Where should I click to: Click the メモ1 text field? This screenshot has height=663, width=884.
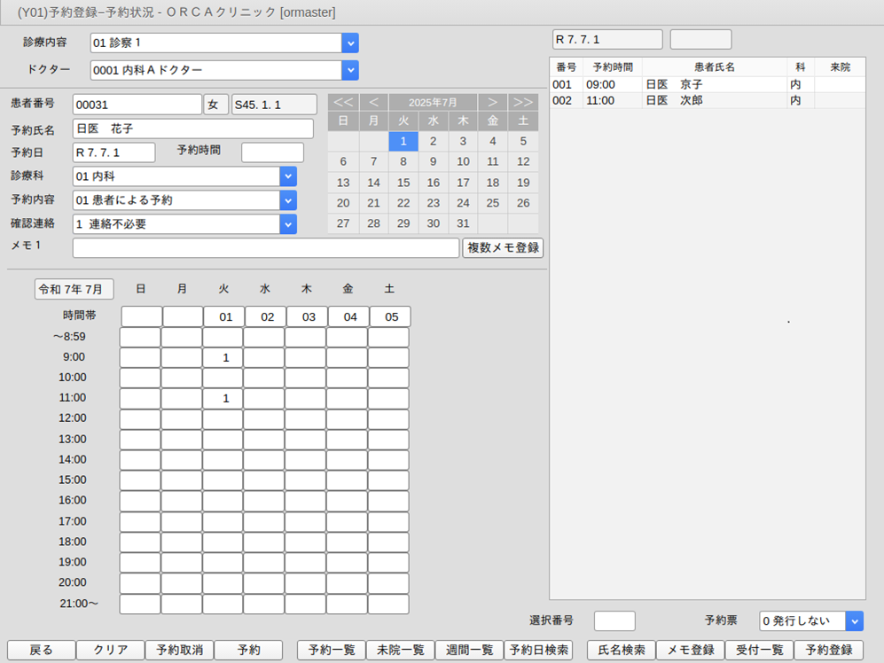click(x=266, y=248)
